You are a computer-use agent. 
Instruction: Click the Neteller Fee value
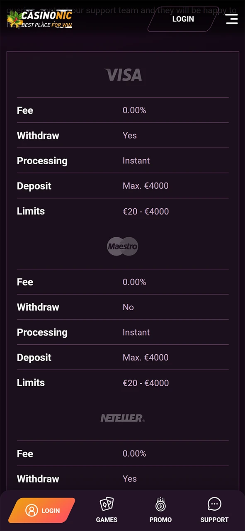point(134,453)
